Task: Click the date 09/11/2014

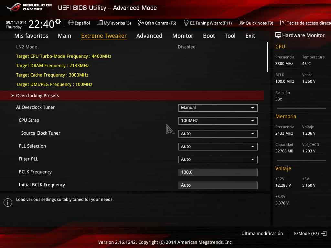Action: pyautogui.click(x=16, y=23)
